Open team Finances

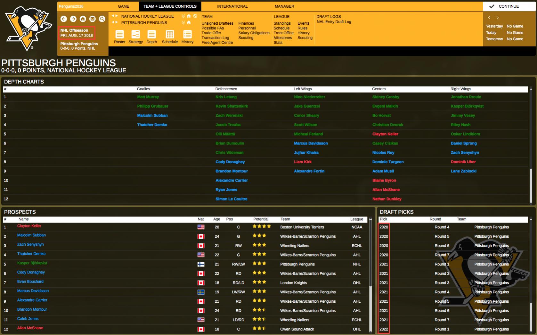click(x=246, y=23)
